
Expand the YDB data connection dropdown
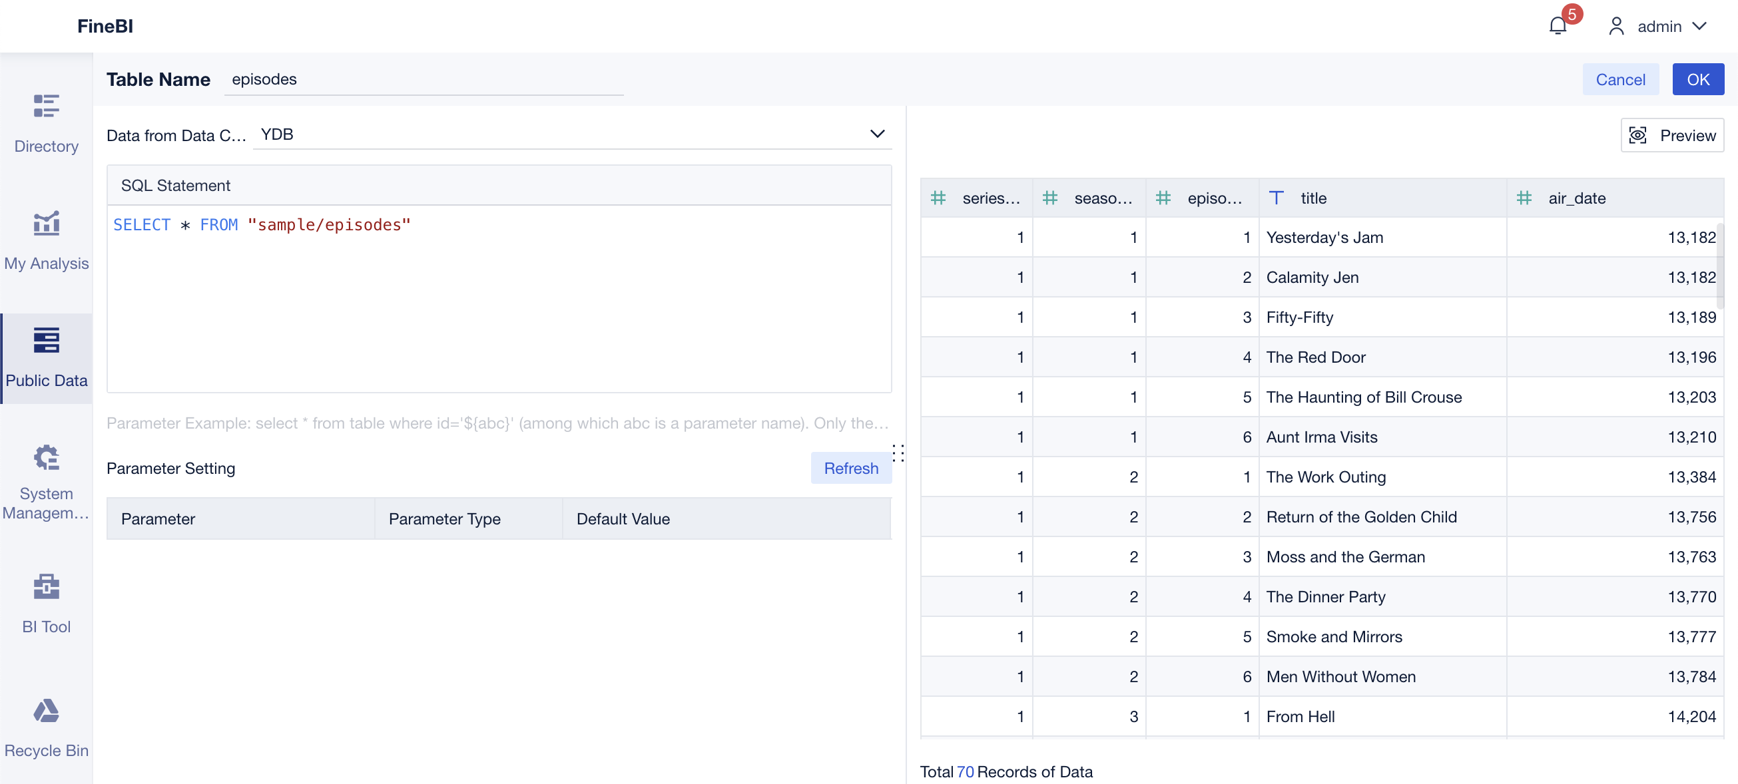click(876, 134)
